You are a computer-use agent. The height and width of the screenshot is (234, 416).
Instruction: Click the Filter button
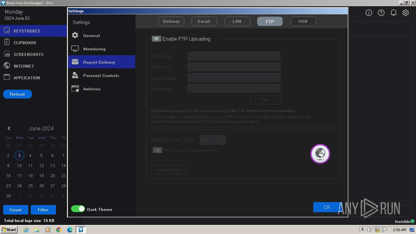(x=43, y=210)
